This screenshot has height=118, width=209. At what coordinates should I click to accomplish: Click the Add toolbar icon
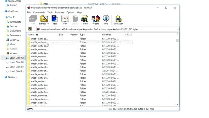[x=33, y=20]
